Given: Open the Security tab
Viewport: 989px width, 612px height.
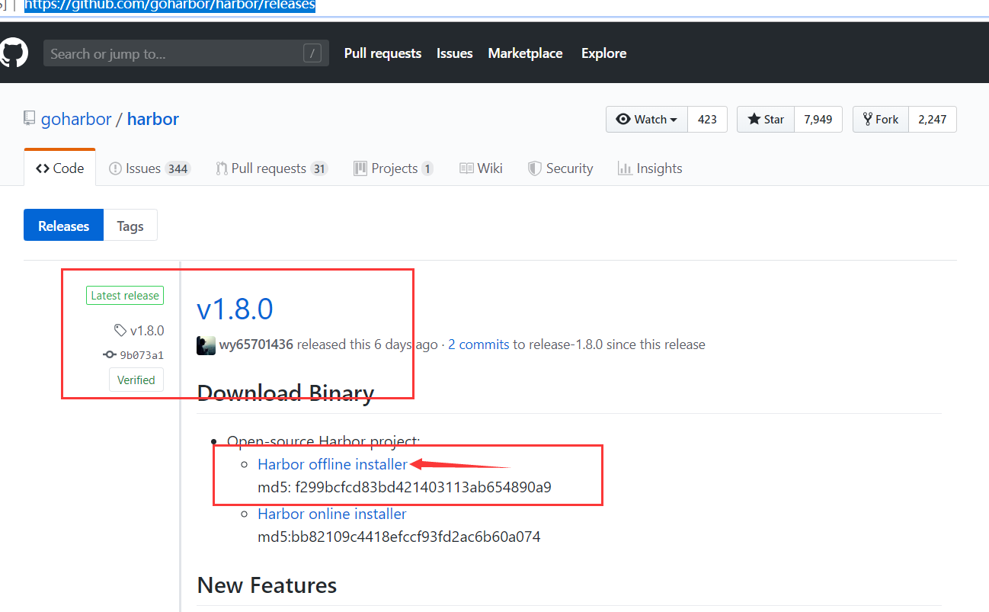Looking at the screenshot, I should tap(560, 168).
